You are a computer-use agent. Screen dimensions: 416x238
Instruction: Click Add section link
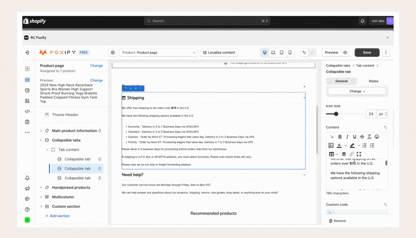57,216
